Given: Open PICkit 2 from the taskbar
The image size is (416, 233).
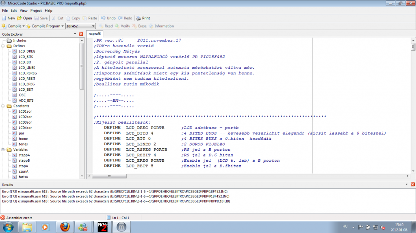Looking at the screenshot, I should [x=102, y=227].
